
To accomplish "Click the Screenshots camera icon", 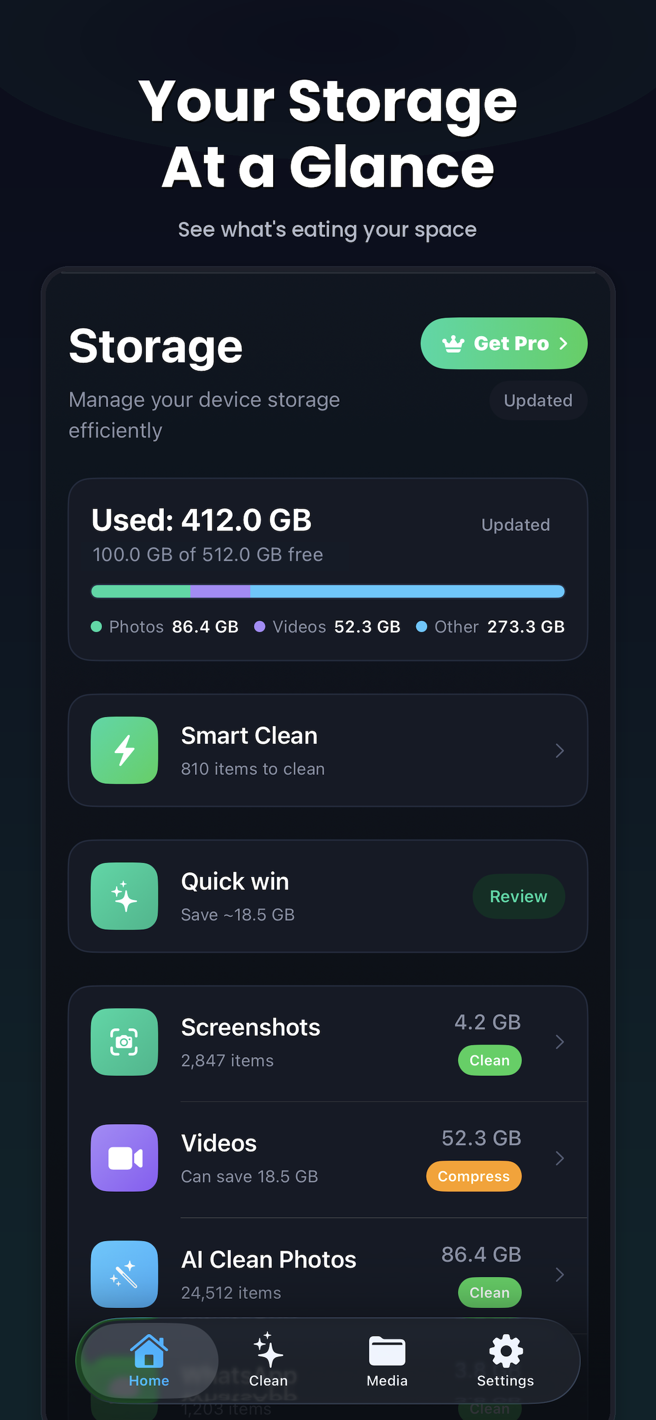I will click(124, 1041).
